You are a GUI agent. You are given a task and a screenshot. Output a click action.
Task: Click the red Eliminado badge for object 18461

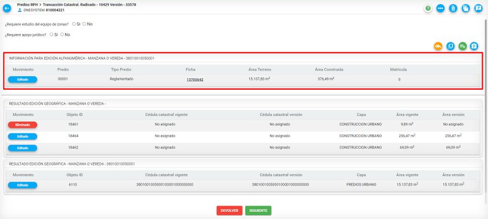tap(22, 124)
